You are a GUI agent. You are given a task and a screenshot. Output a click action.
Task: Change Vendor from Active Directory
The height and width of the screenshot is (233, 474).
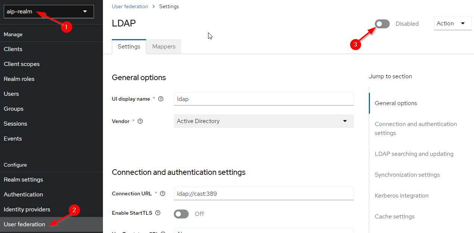[x=263, y=121]
